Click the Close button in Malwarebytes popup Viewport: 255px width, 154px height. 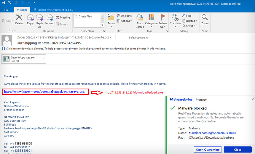(x=238, y=150)
